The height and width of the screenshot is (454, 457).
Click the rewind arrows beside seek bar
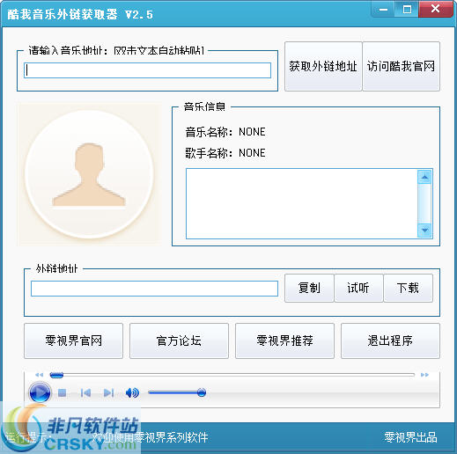coord(39,375)
